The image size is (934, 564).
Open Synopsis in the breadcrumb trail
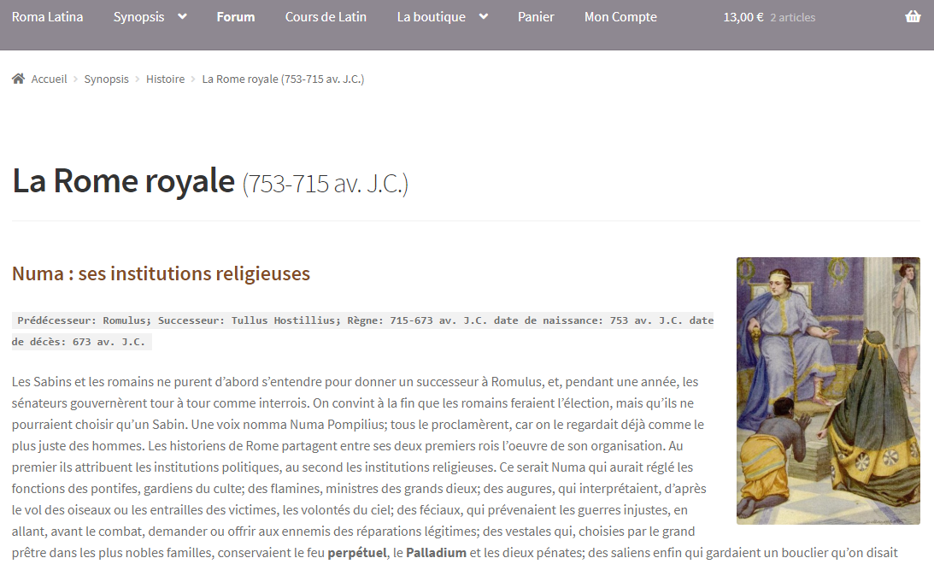(x=106, y=79)
